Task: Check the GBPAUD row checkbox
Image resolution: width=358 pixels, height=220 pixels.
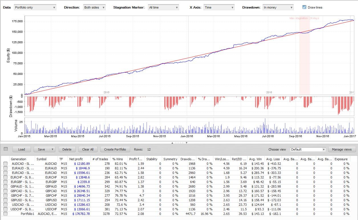Action: (5, 186)
